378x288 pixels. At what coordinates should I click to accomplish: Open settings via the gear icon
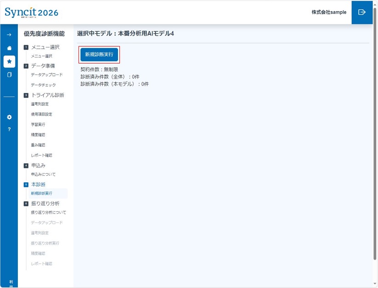click(x=9, y=117)
